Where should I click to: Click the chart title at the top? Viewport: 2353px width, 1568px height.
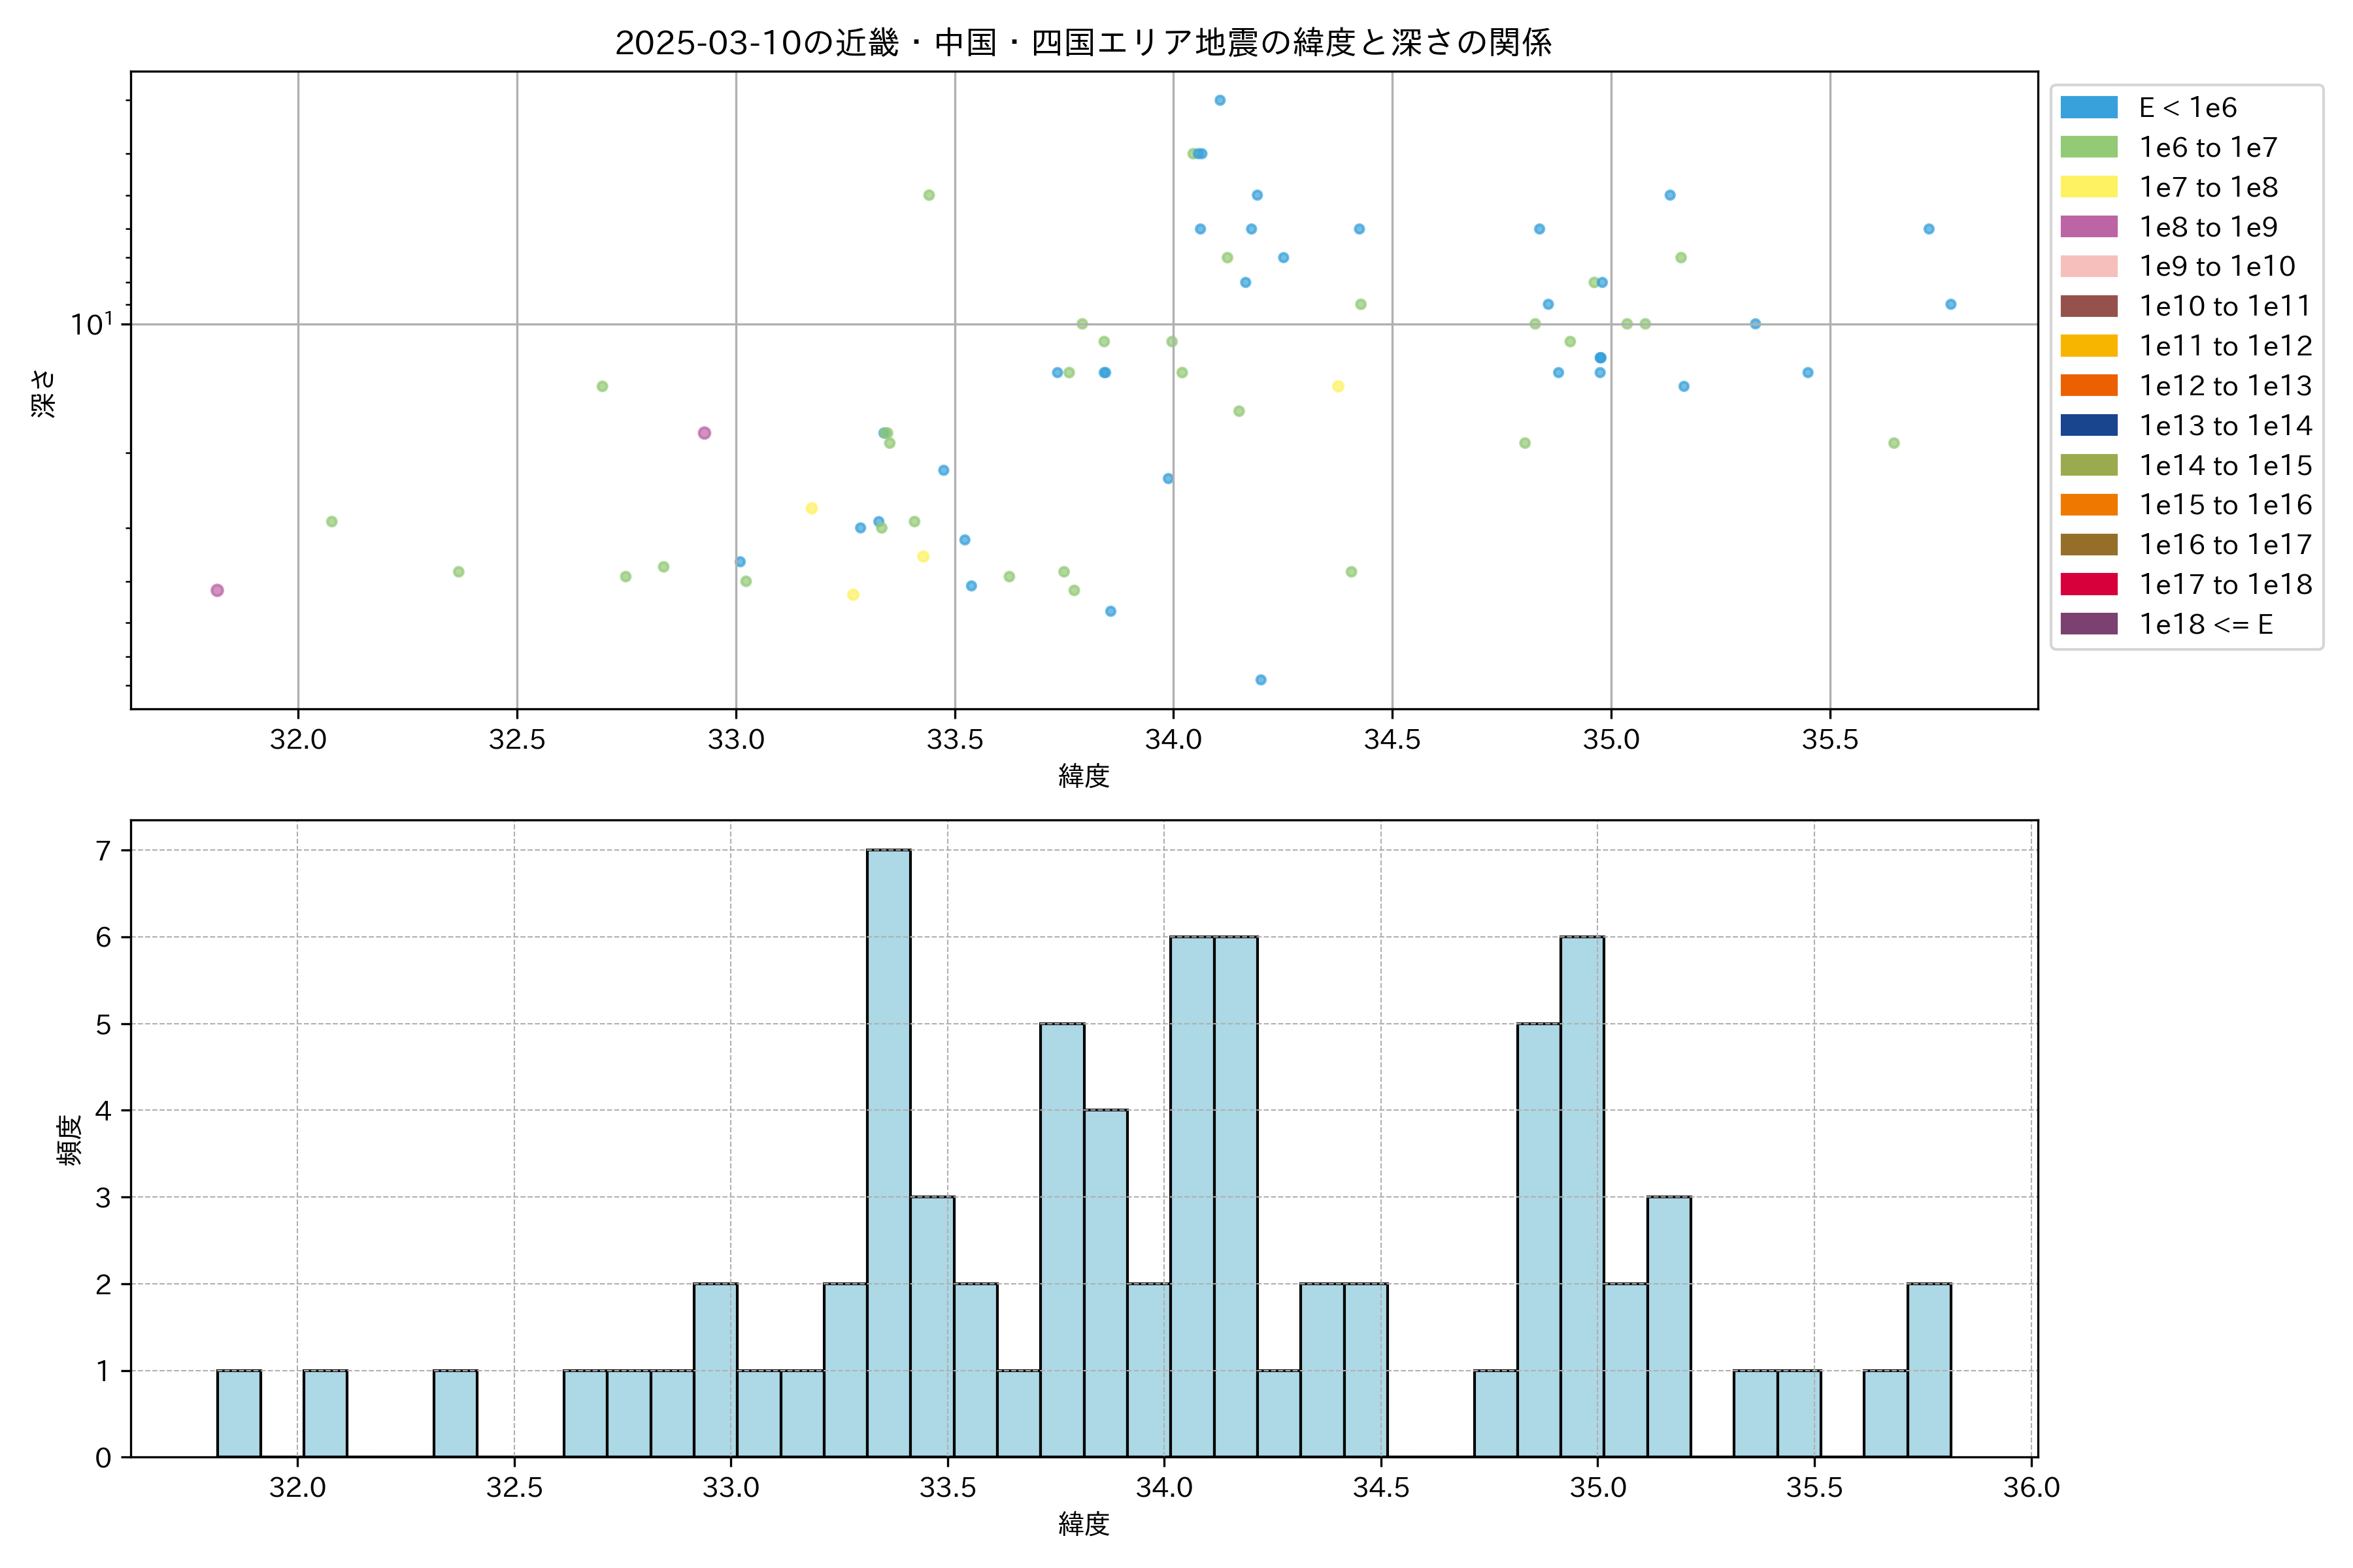pos(1082,43)
